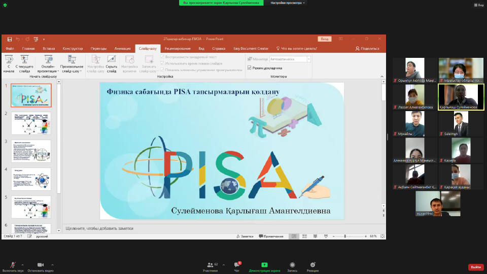Click the Что вы хотите сделать search box

[297, 49]
